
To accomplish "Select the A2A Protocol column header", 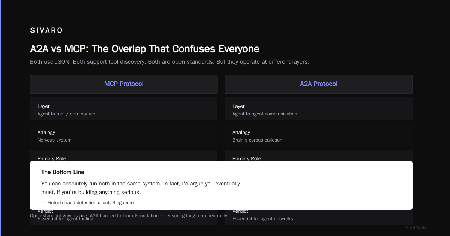I will pos(319,84).
